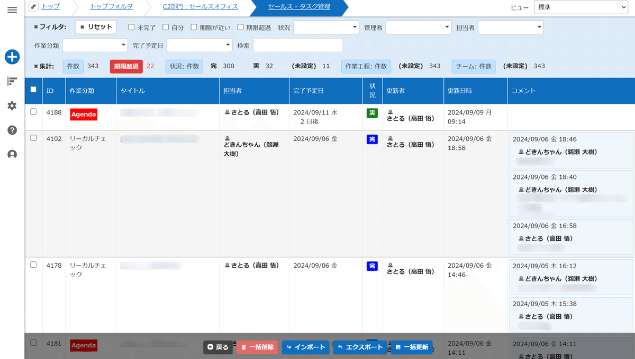The height and width of the screenshot is (359, 635).
Task: Sort by 更新者 column header
Action: pos(413,91)
